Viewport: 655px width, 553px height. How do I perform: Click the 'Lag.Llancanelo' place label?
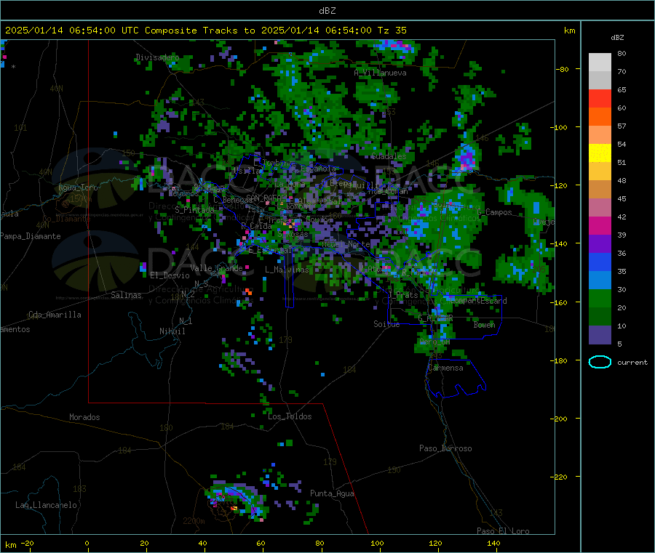46,506
